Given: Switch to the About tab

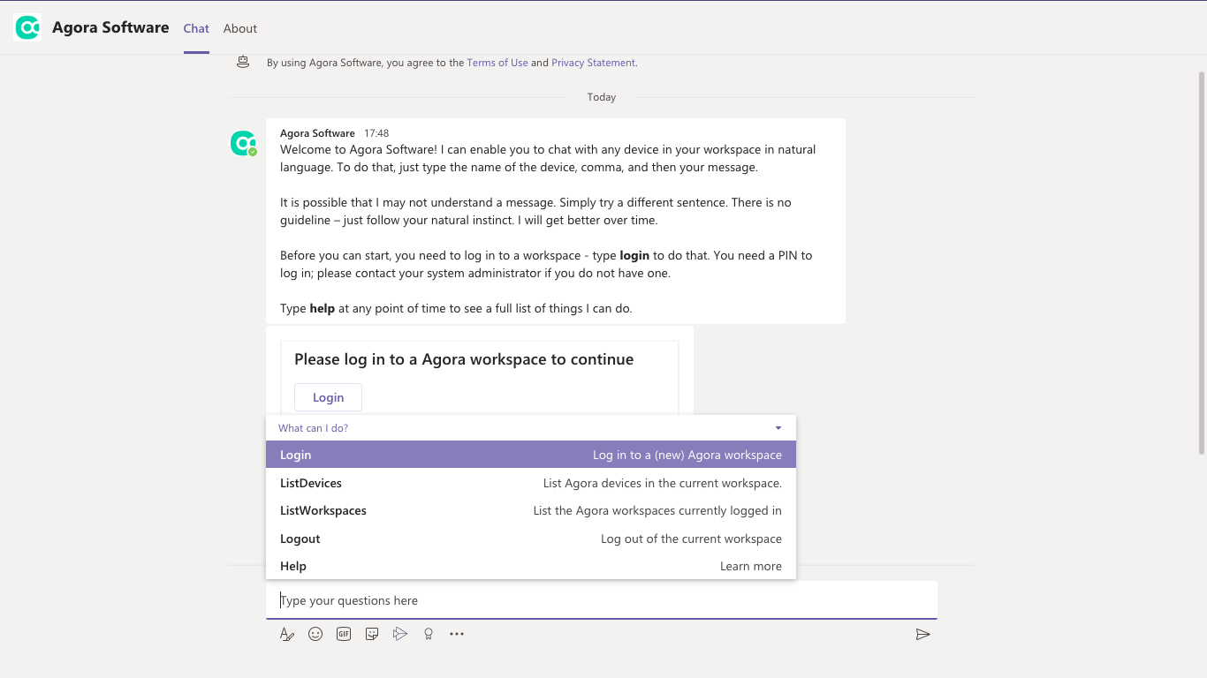Looking at the screenshot, I should pos(240,28).
